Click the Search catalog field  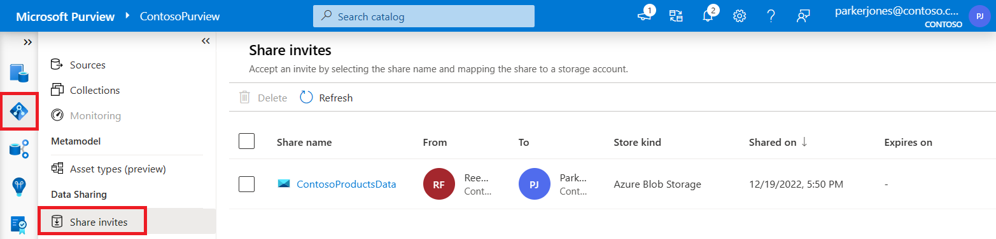423,16
